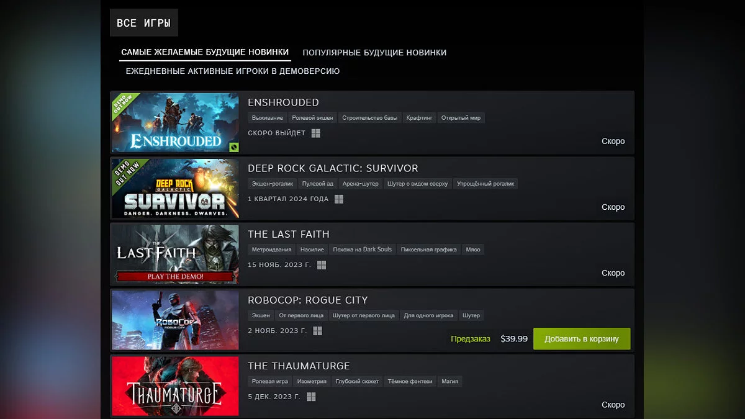Click Скоро label in Deep Rock Galactic row
Viewport: 745px width, 419px height.
(613, 207)
